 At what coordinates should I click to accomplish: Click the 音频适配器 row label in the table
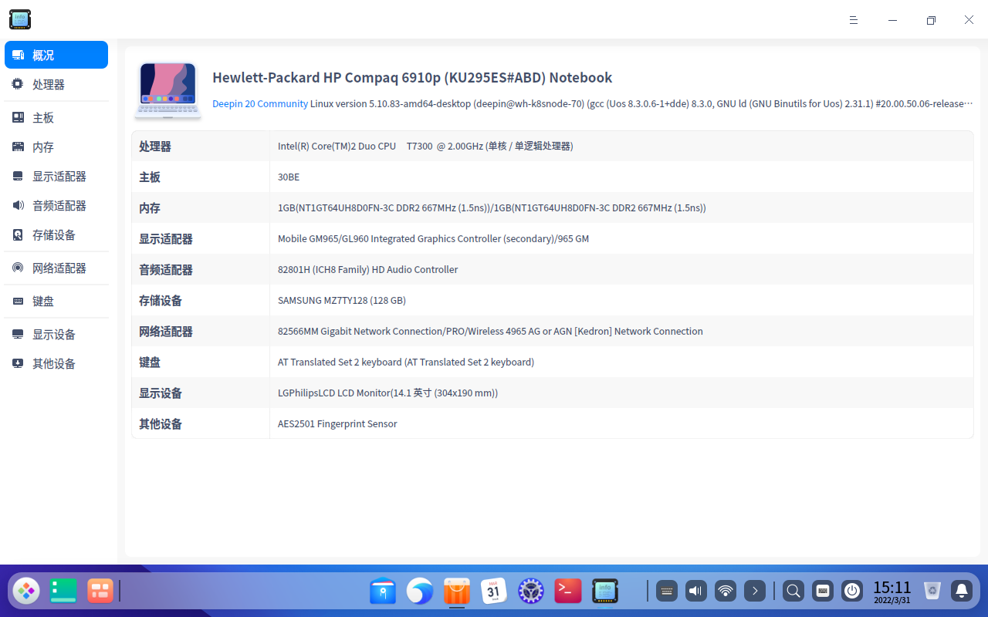166,269
